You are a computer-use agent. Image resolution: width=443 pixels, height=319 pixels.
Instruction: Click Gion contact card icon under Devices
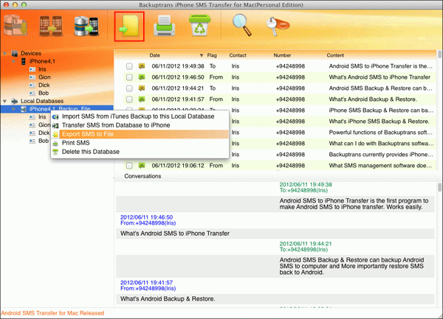click(x=32, y=77)
